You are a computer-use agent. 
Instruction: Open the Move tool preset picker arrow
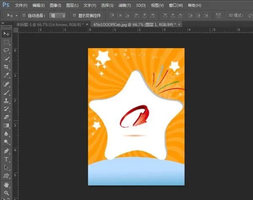pyautogui.click(x=16, y=16)
